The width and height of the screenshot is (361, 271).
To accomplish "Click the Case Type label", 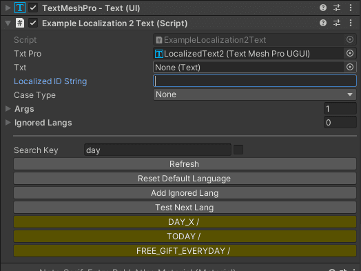I will (x=34, y=95).
